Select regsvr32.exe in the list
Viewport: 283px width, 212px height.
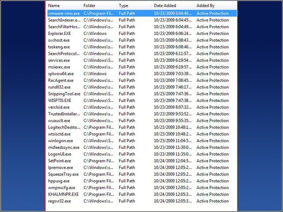pos(142,201)
